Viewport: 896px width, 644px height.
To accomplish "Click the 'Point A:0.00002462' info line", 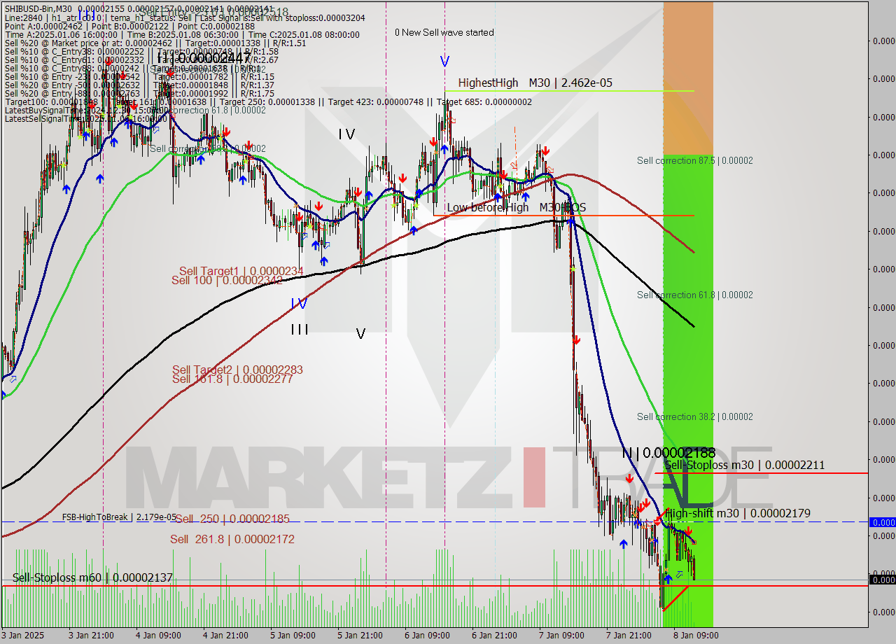I will (129, 26).
